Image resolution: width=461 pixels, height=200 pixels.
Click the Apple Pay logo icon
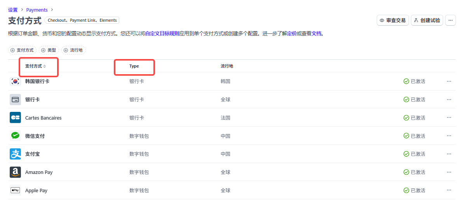point(15,190)
